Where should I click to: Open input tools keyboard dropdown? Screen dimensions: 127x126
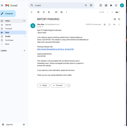pos(118,12)
